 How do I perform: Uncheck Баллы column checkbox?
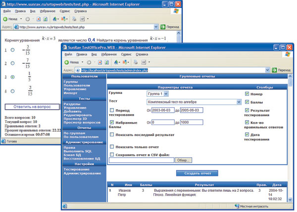point(247,102)
